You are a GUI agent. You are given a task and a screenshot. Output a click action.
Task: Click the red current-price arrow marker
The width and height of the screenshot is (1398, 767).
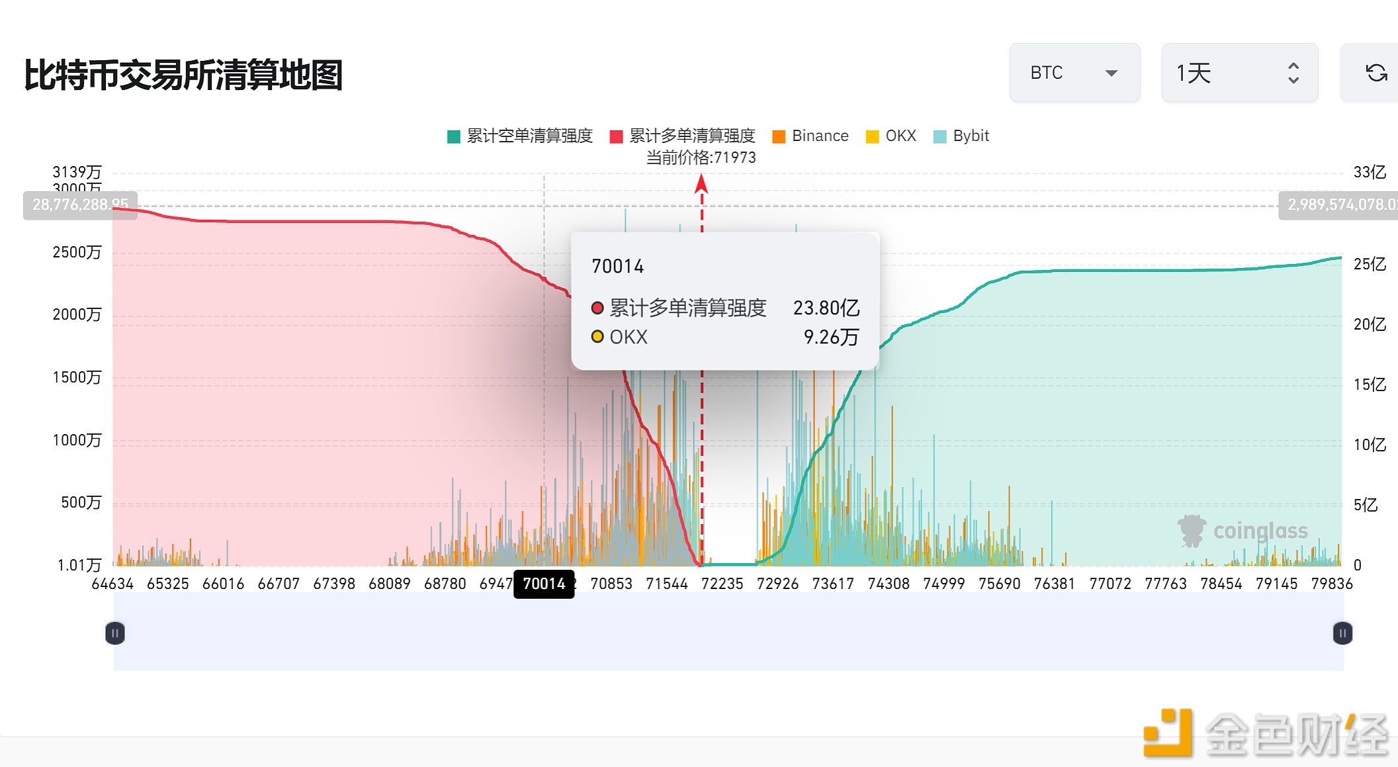(x=701, y=183)
